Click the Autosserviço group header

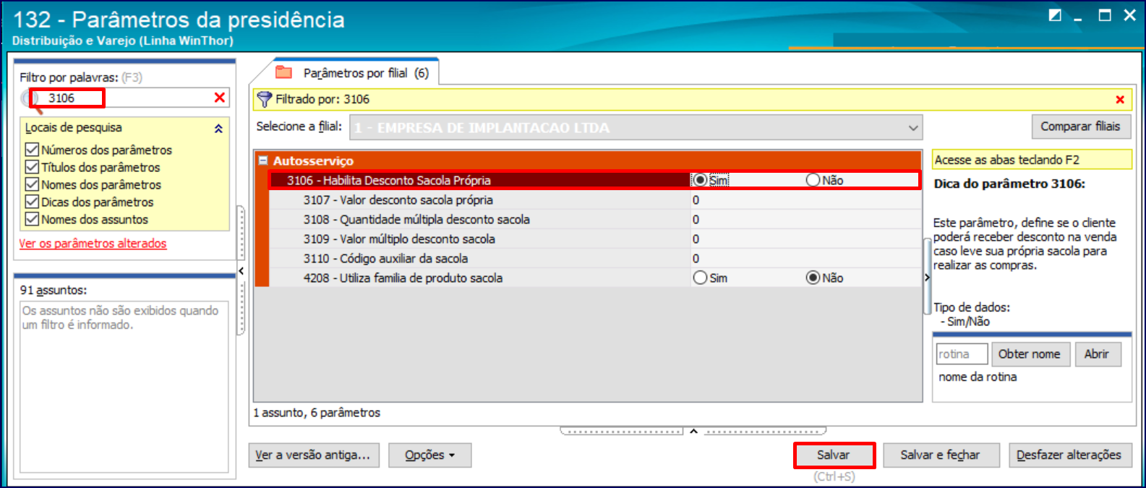[588, 160]
